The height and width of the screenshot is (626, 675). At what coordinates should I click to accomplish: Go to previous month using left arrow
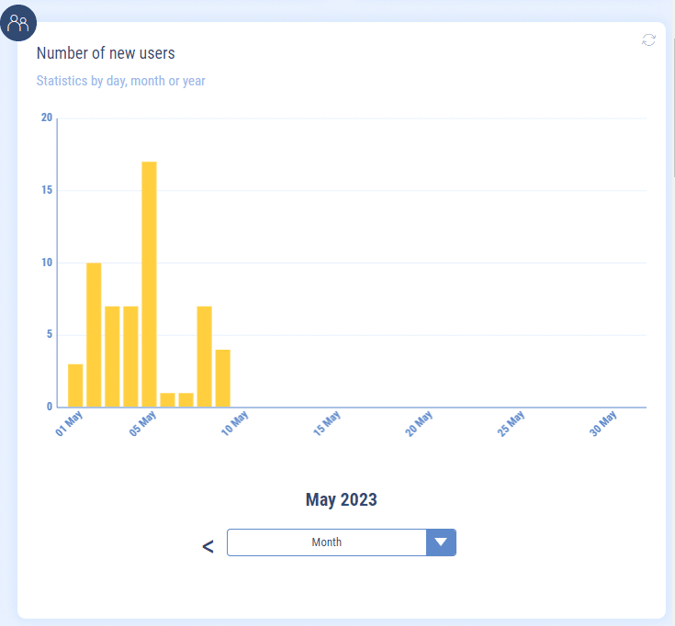pyautogui.click(x=208, y=546)
